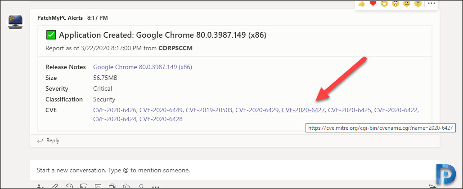Open the CVE-2020-6429 link
Image resolution: width=463 pixels, height=189 pixels.
[257, 110]
